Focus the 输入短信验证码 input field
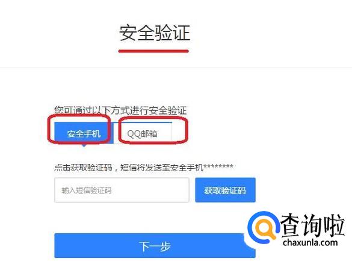 tap(122, 190)
